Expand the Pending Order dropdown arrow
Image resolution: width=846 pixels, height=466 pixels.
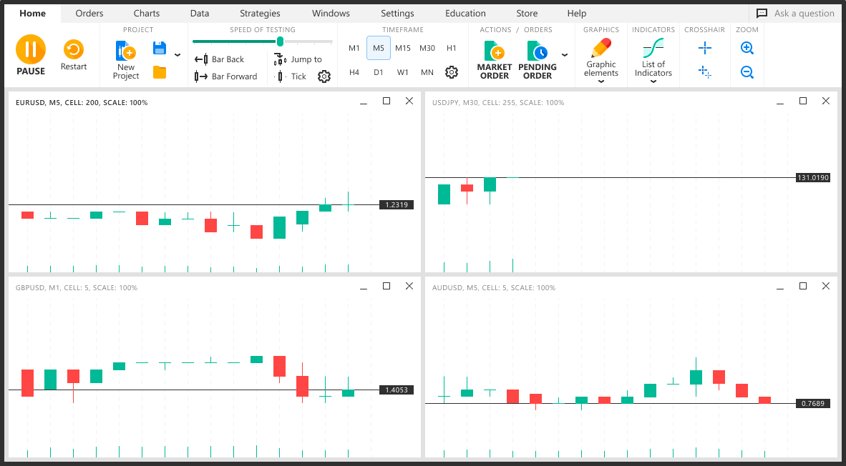click(x=565, y=54)
